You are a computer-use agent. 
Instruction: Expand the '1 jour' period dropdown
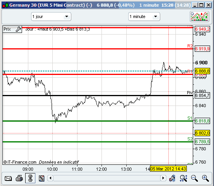[x=51, y=16]
